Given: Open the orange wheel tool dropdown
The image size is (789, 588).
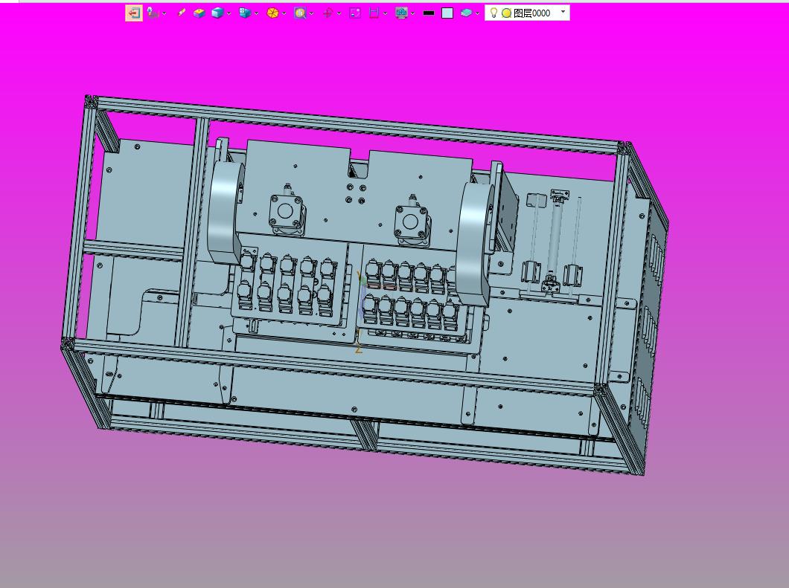Looking at the screenshot, I should (284, 13).
